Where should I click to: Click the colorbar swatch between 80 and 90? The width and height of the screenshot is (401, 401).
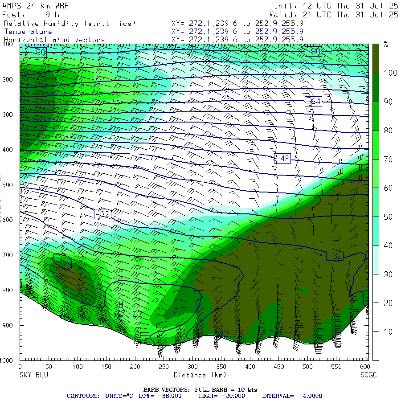coord(376,116)
